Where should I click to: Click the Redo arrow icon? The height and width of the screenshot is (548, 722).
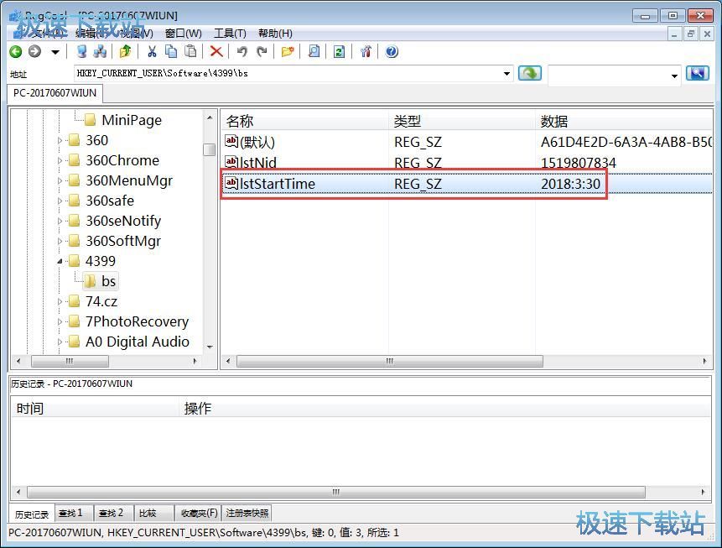[x=262, y=52]
